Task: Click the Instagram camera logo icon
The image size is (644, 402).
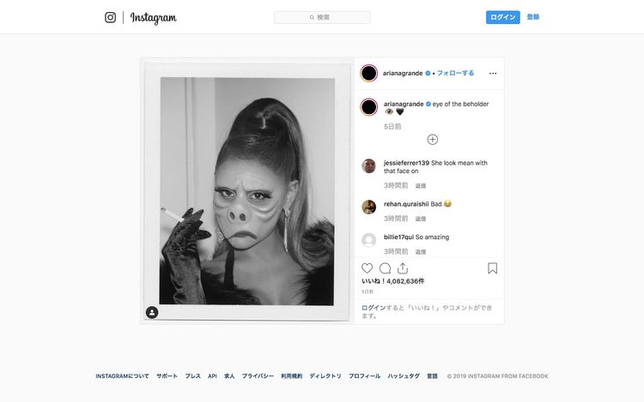Action: click(x=110, y=17)
